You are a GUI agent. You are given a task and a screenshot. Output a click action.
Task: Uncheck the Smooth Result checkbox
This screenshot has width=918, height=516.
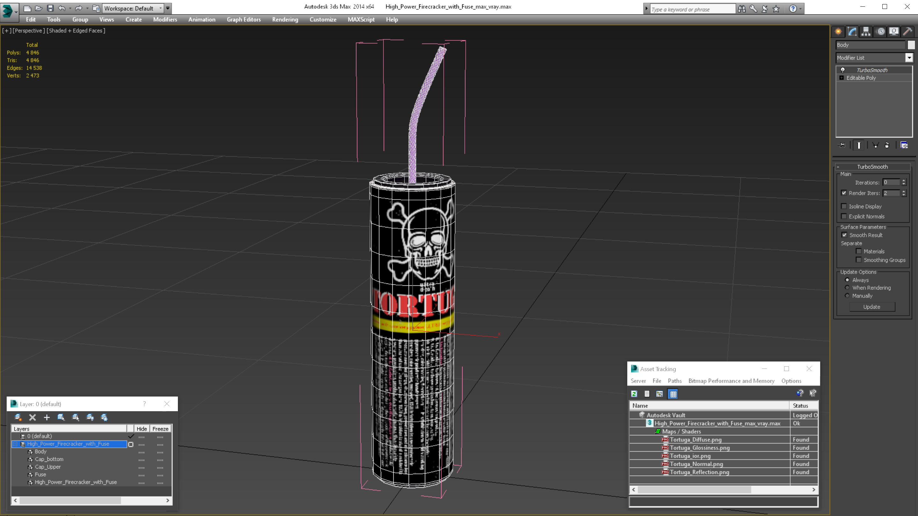[844, 235]
